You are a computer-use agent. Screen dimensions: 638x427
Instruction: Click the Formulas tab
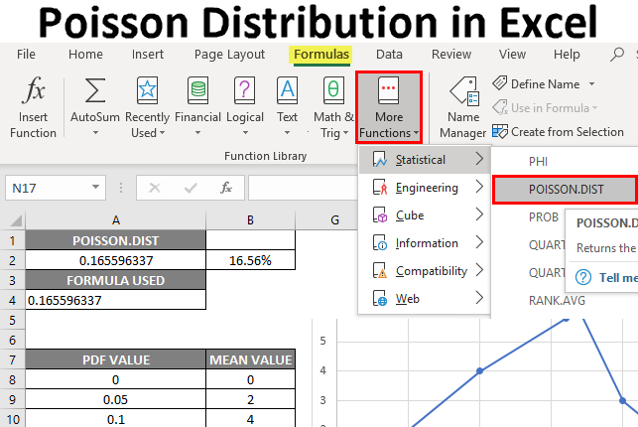321,55
